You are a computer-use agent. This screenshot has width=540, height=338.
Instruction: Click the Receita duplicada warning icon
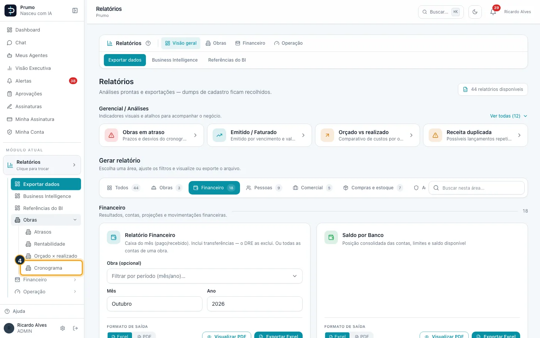[435, 135]
